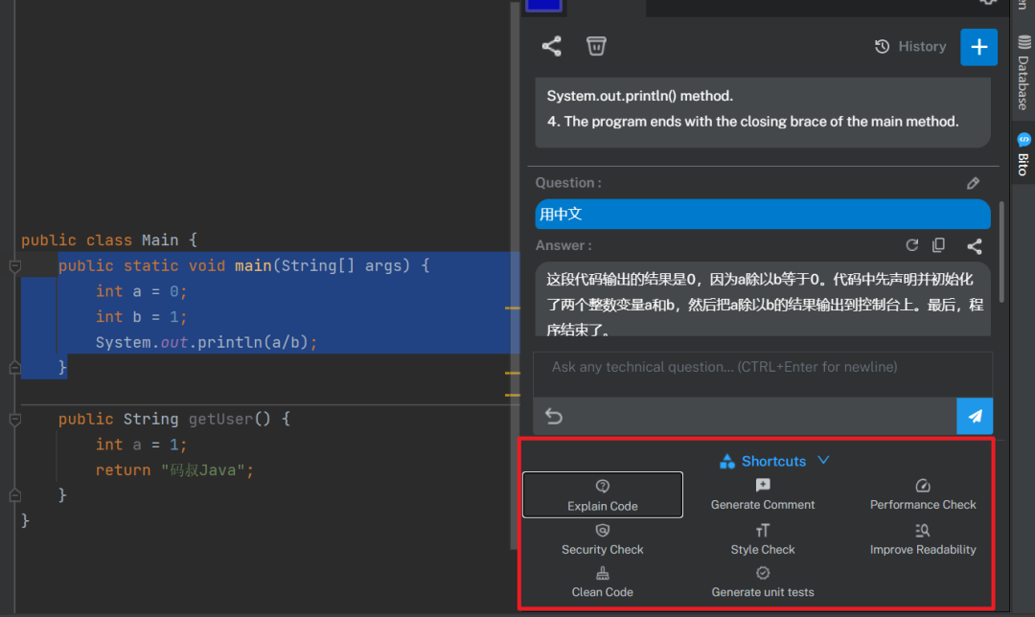Image resolution: width=1035 pixels, height=617 pixels.
Task: Click the undo arrow below input box
Action: click(x=554, y=417)
